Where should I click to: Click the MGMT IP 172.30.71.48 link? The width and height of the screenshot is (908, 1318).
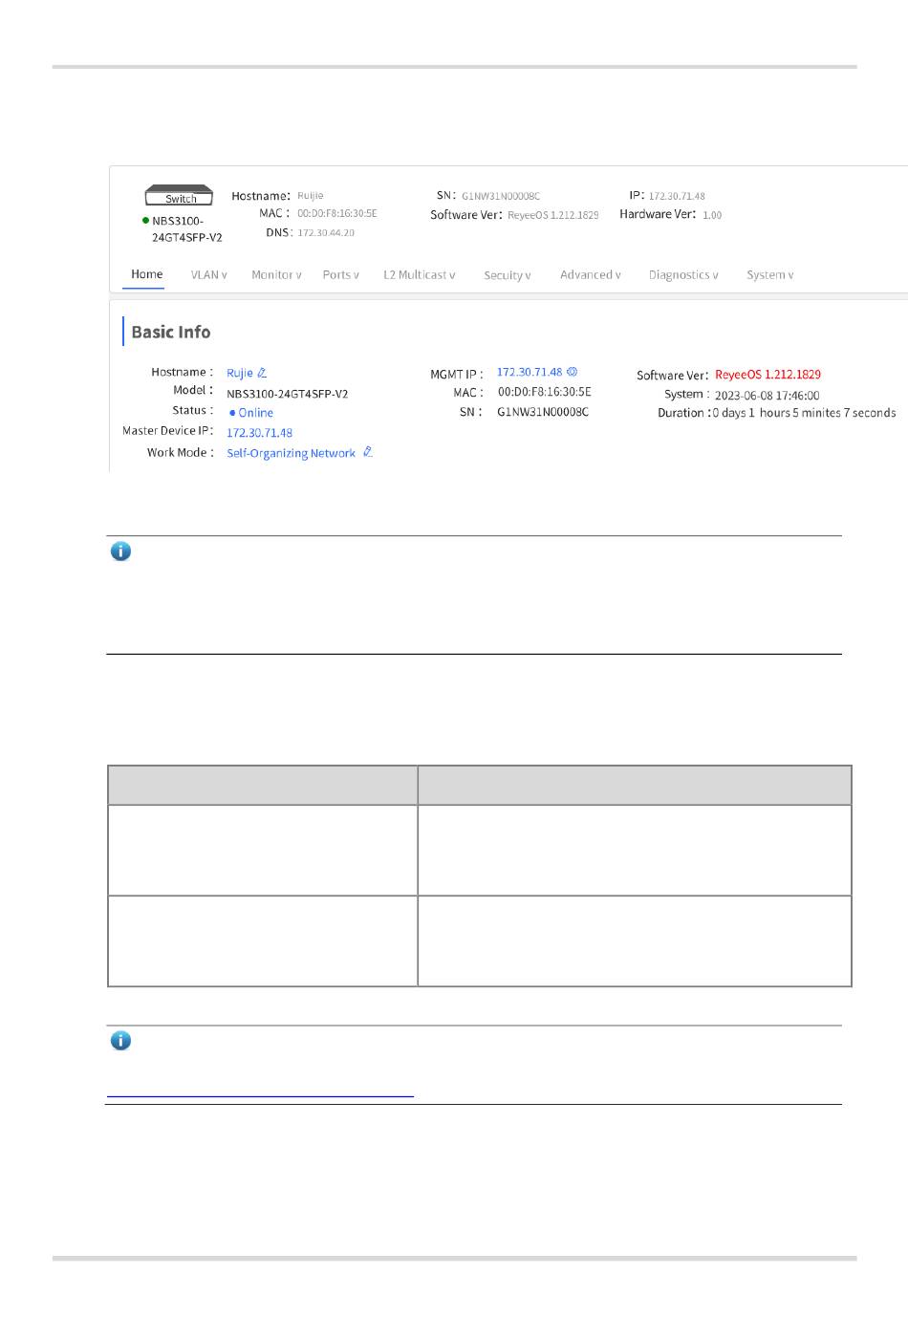pyautogui.click(x=530, y=372)
